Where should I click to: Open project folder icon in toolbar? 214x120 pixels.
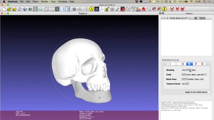(x=9, y=9)
